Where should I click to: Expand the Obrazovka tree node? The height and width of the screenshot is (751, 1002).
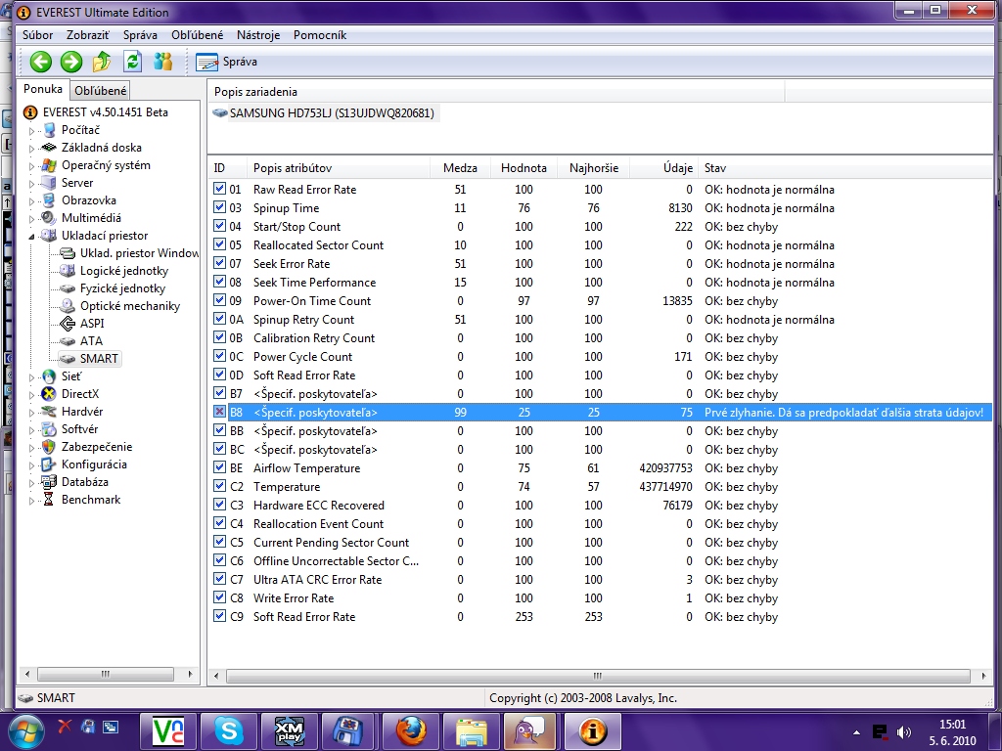(x=31, y=201)
